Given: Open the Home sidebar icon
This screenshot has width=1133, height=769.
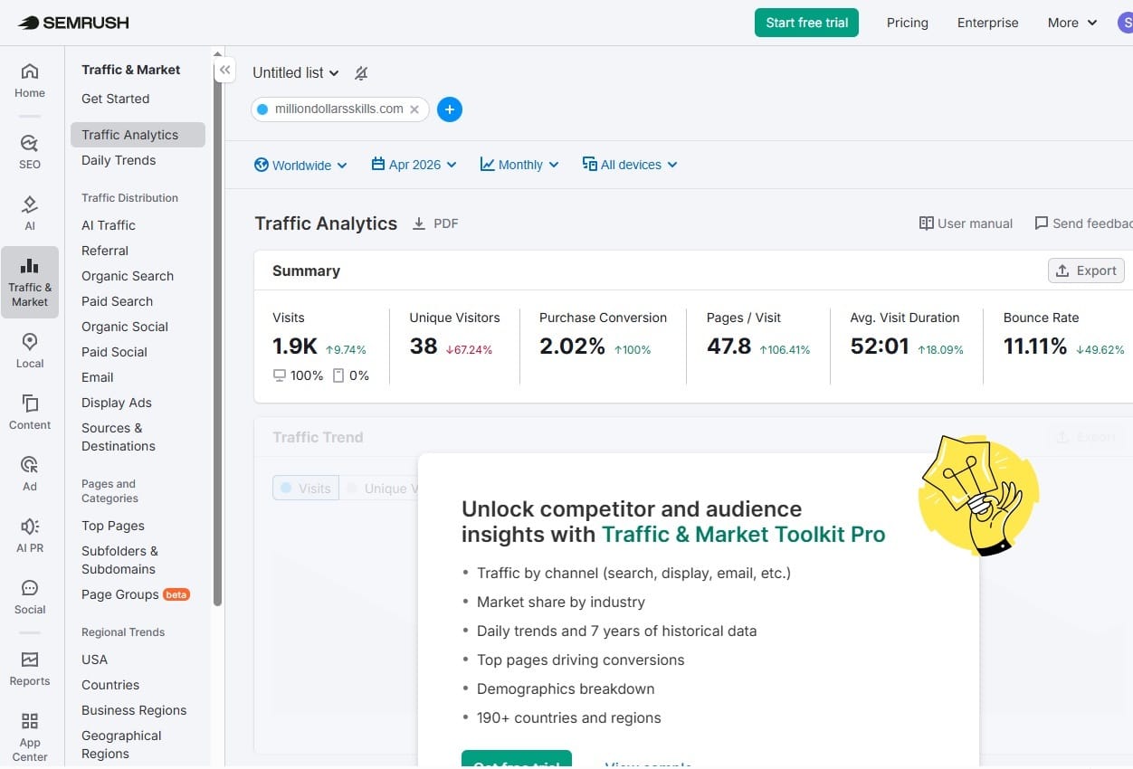Looking at the screenshot, I should pyautogui.click(x=30, y=80).
